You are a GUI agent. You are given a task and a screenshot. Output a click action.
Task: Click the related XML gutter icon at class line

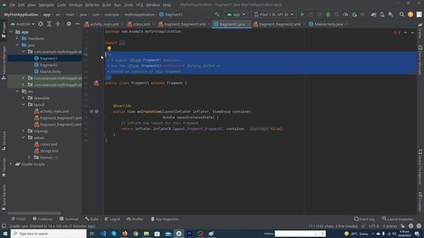click(x=96, y=83)
